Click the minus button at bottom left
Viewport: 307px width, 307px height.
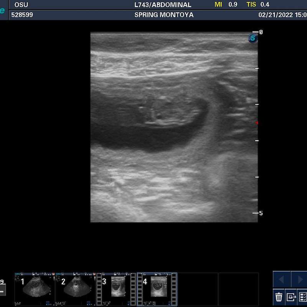pyautogui.click(x=2, y=292)
